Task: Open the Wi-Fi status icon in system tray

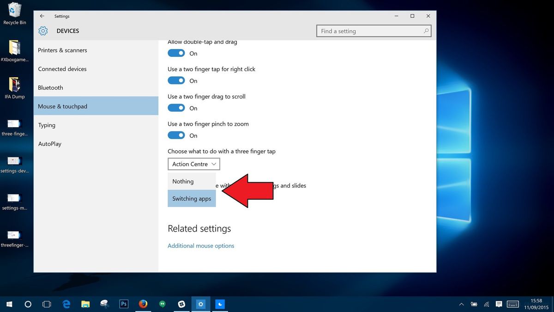Action: click(x=486, y=304)
